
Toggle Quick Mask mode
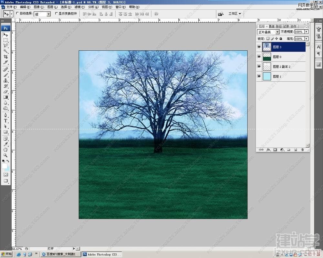5,174
